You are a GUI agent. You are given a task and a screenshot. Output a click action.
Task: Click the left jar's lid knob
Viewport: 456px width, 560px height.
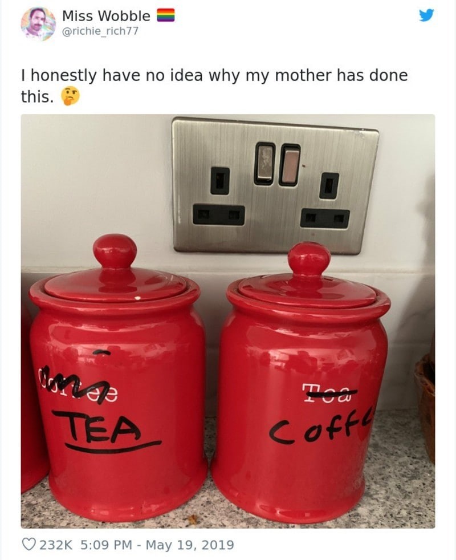[115, 251]
